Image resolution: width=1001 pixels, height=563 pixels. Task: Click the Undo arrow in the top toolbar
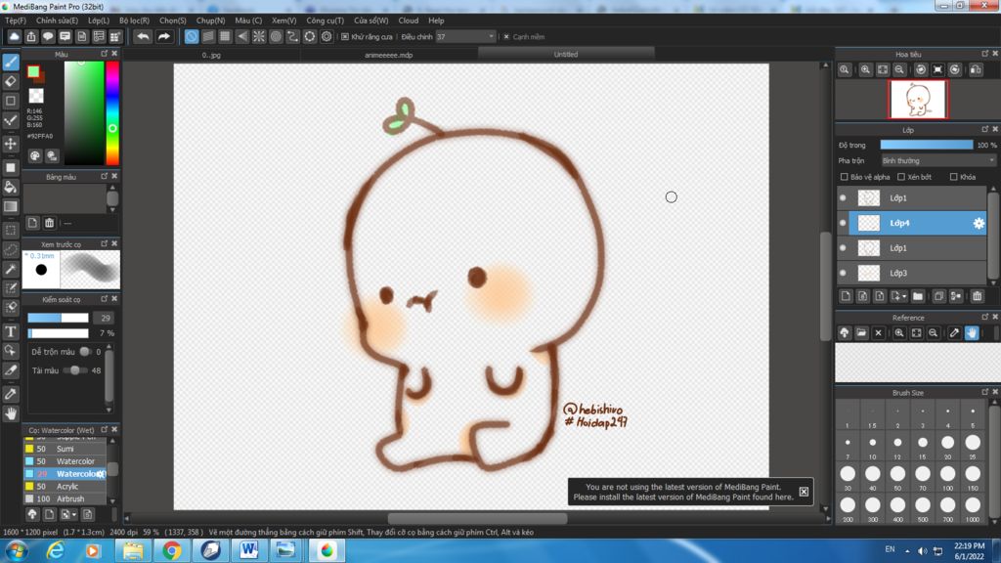(x=143, y=37)
